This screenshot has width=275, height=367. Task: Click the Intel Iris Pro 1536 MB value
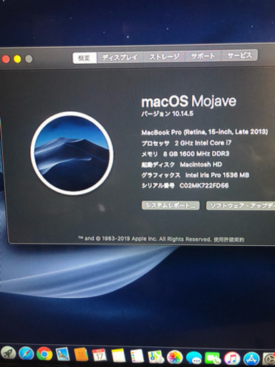(x=217, y=175)
